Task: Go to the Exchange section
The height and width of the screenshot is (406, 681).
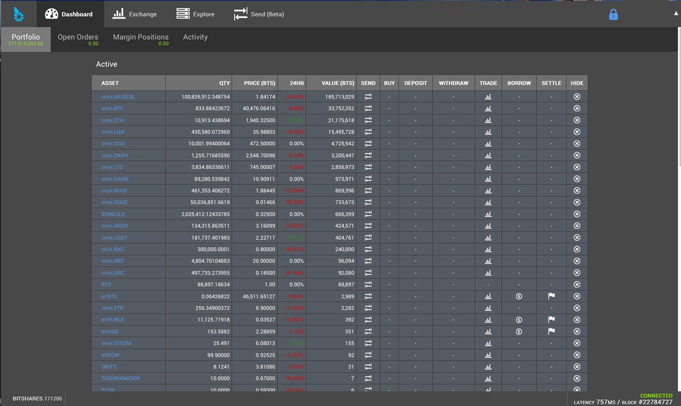Action: tap(134, 14)
